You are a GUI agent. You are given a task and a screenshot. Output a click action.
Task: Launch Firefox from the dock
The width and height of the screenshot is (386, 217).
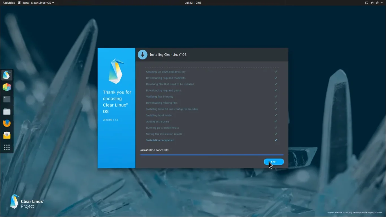click(x=7, y=123)
